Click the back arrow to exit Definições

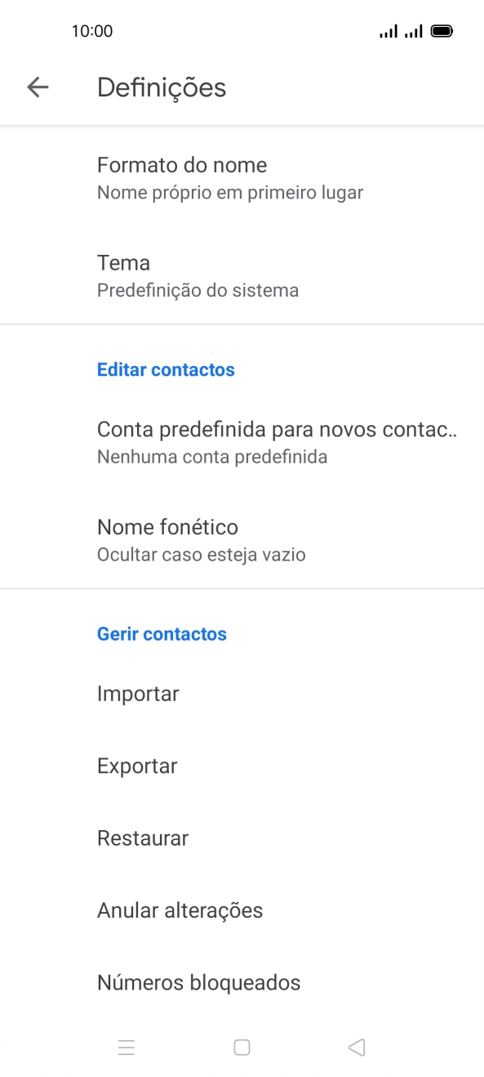38,87
